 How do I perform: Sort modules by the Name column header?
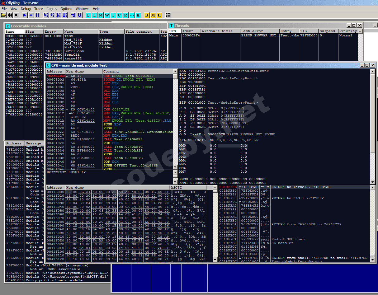(81, 31)
